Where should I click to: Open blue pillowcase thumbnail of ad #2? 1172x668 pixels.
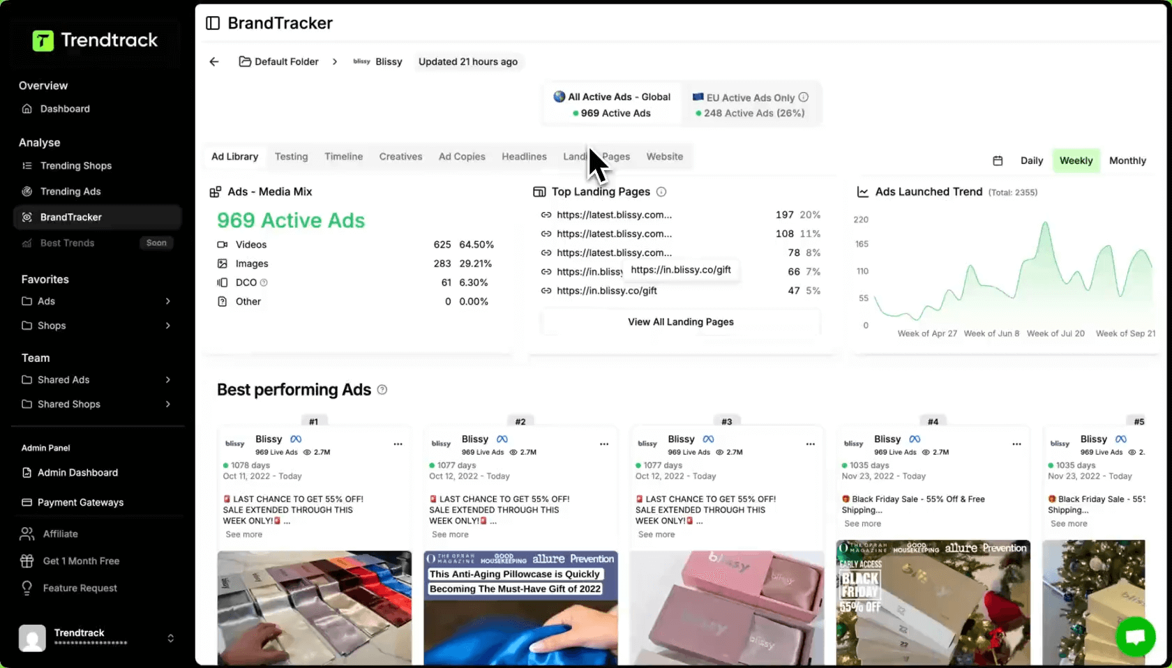coord(520,607)
